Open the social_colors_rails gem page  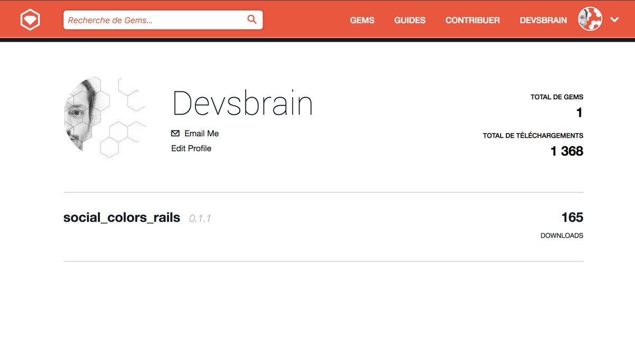click(121, 217)
